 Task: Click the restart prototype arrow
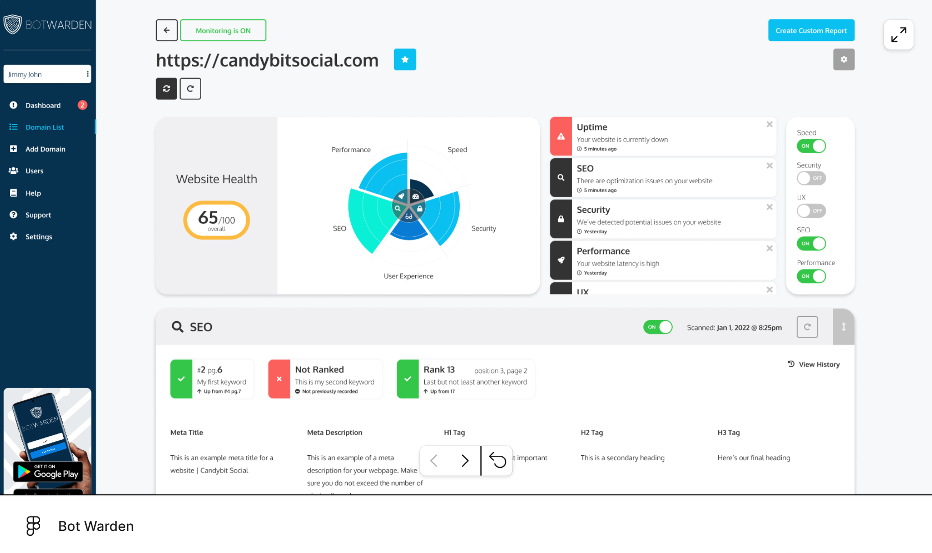click(497, 460)
